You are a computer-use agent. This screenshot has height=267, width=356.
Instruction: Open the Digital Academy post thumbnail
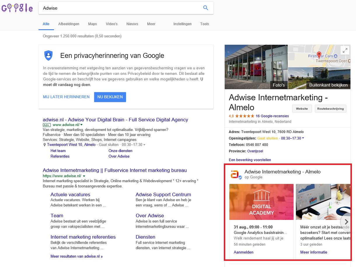[x=261, y=202]
